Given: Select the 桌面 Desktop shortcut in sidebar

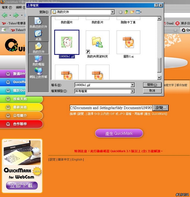Looking at the screenshot, I should point(38,35).
